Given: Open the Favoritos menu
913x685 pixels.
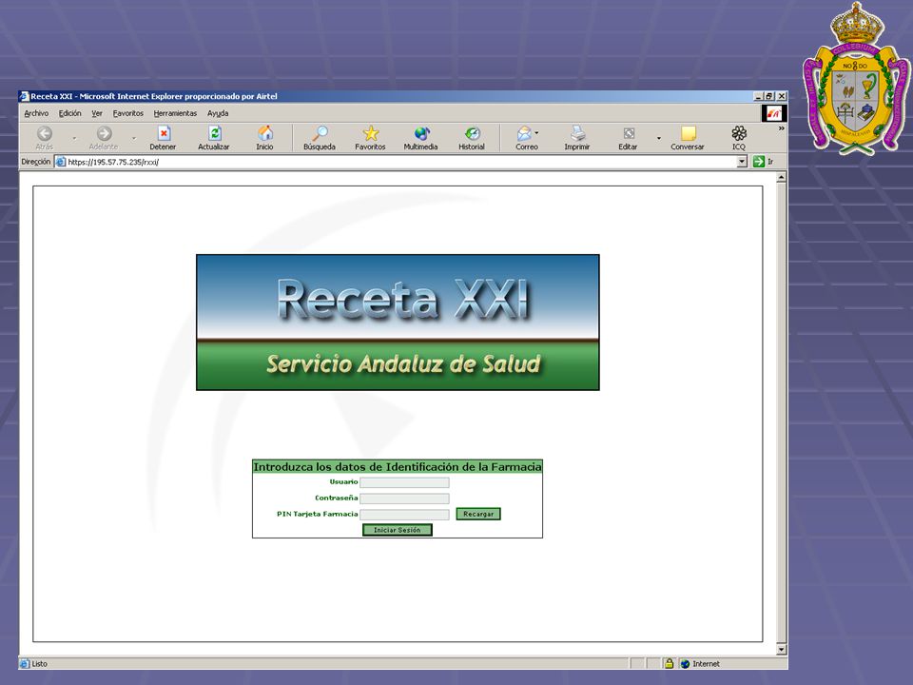Looking at the screenshot, I should [x=128, y=113].
